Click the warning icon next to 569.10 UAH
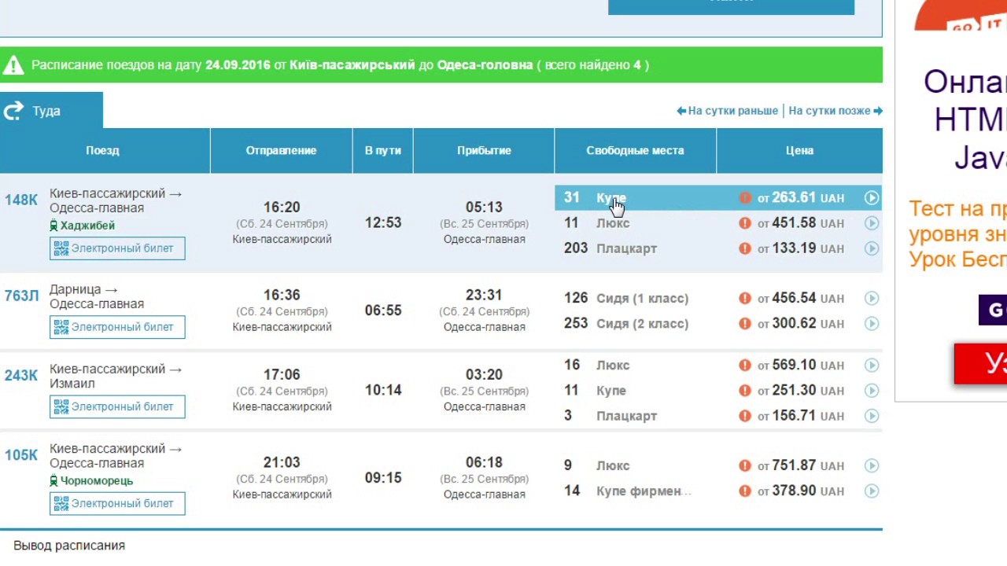 745,365
